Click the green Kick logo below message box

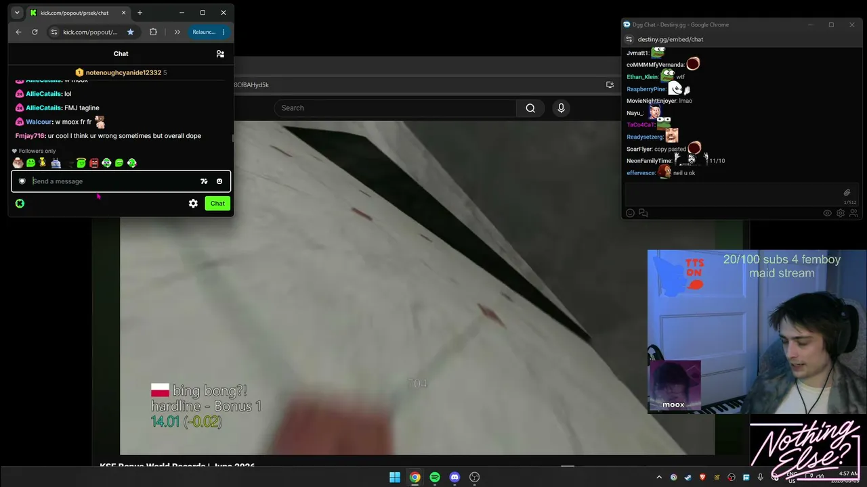20,203
